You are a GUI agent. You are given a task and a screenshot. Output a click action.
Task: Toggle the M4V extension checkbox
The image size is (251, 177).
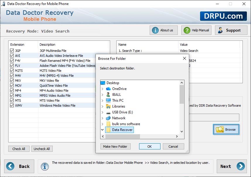click(12, 75)
